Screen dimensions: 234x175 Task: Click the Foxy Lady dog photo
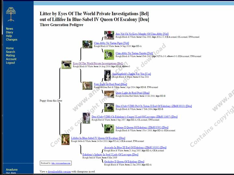[x=87, y=86]
